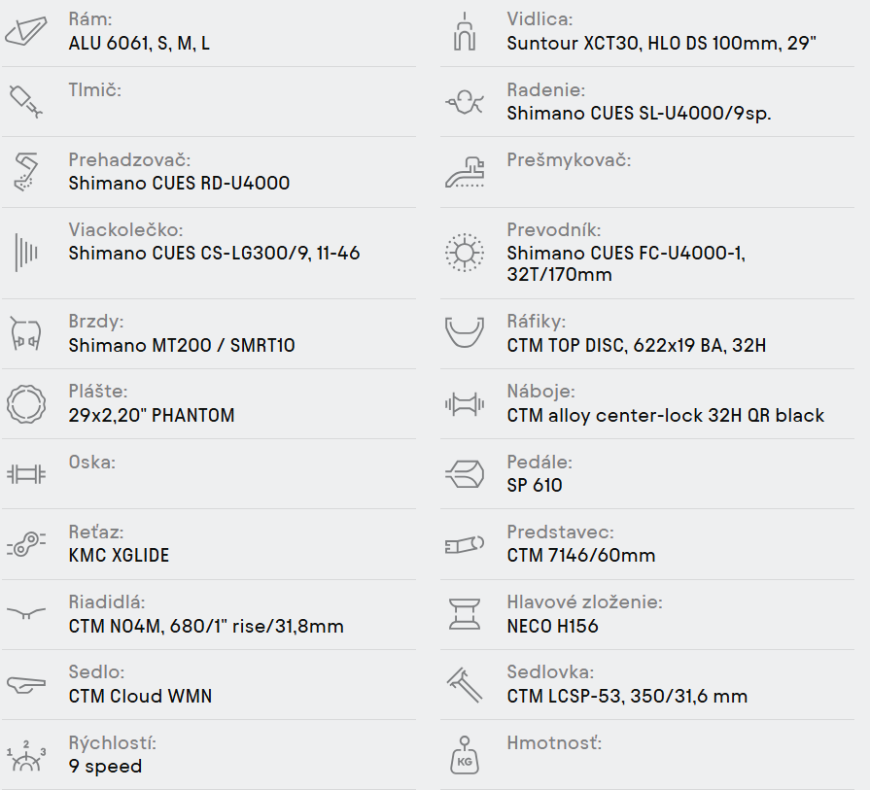Select the stem value 'CTM 7146/60mm'
The height and width of the screenshot is (790, 870).
tap(581, 555)
